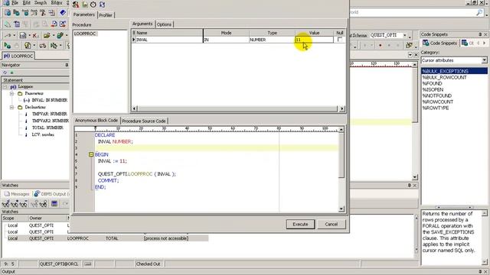This screenshot has height=275, width=490.
Task: Click the Value field for INVAL
Action: [x=314, y=40]
